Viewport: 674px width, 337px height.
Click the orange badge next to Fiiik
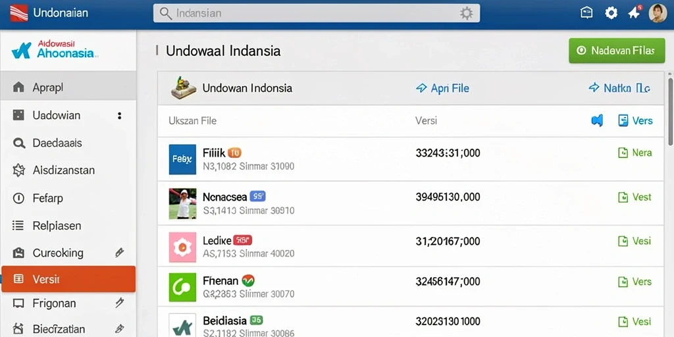click(234, 153)
